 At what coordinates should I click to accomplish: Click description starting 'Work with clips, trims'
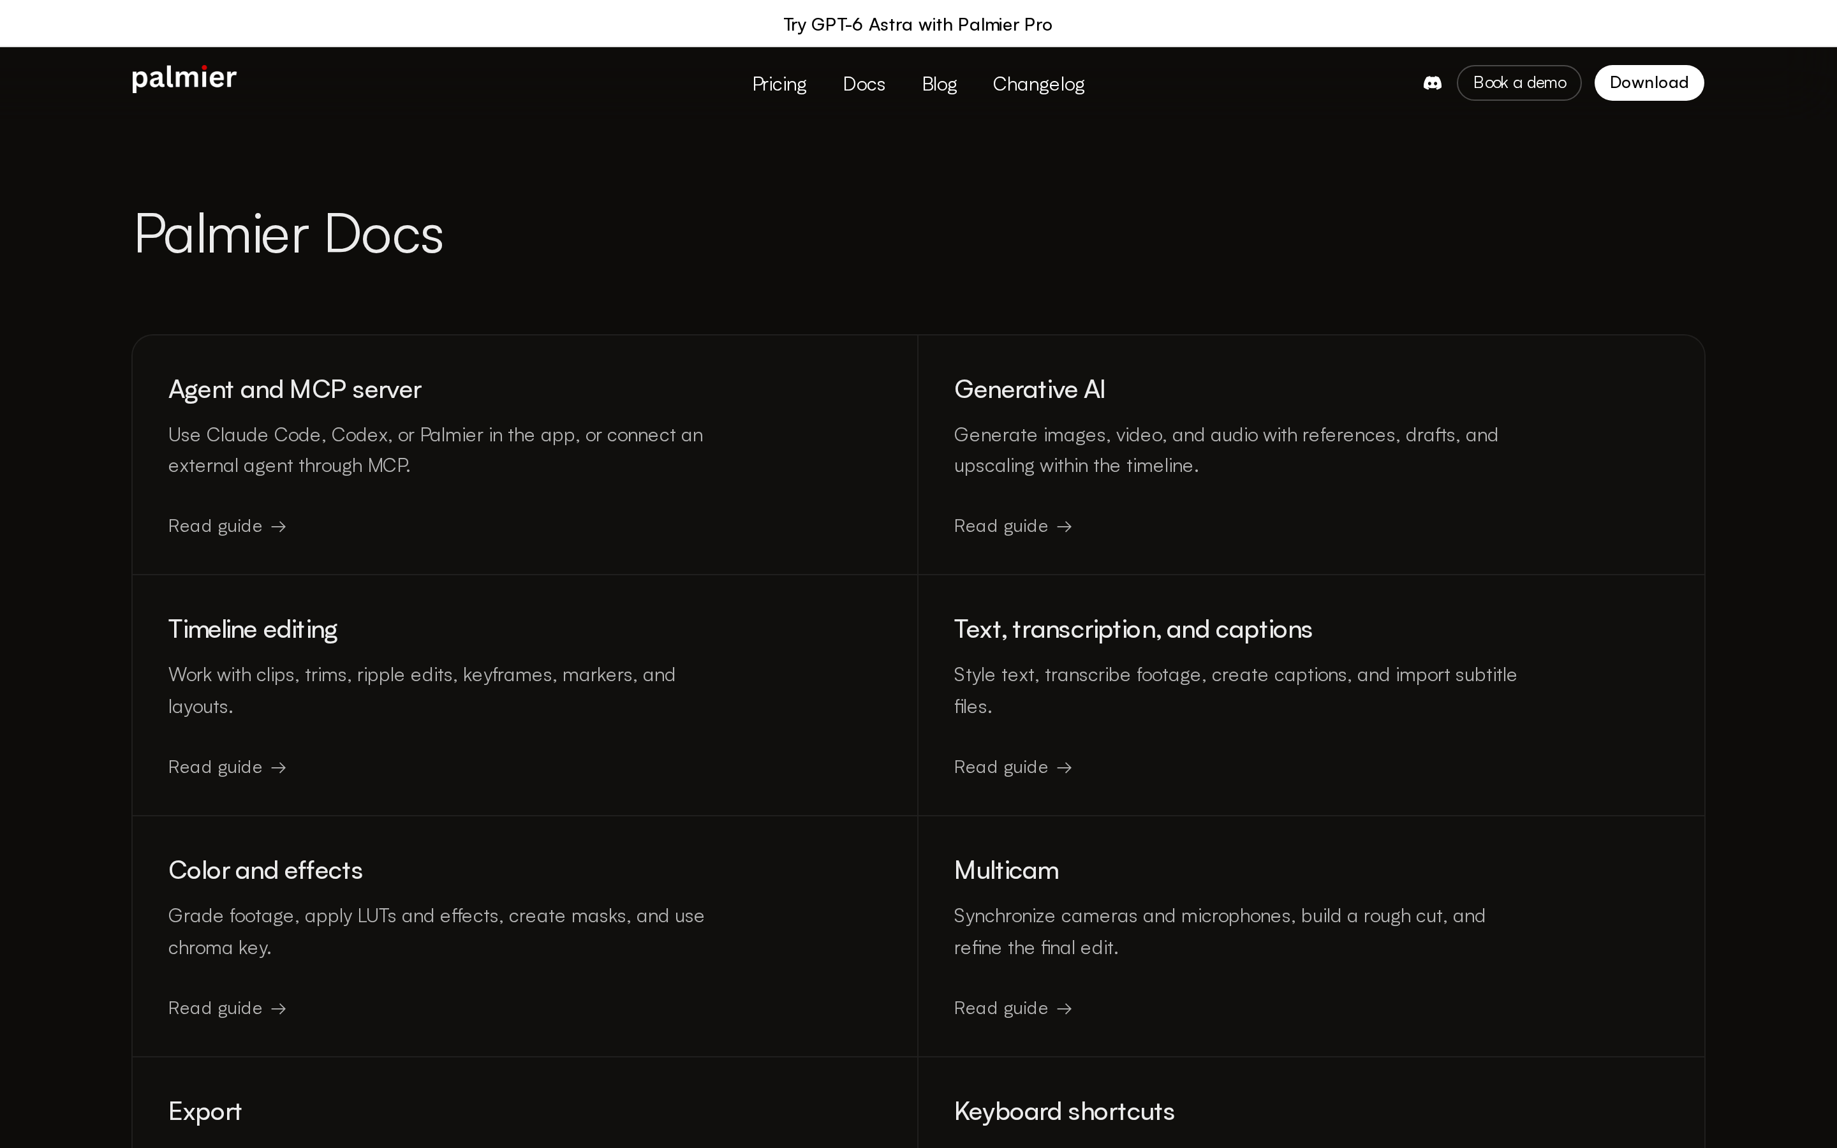[x=422, y=691]
